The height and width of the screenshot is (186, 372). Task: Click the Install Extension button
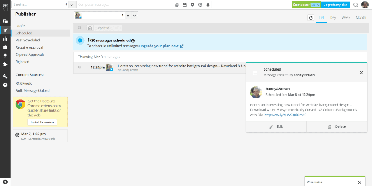click(x=42, y=122)
